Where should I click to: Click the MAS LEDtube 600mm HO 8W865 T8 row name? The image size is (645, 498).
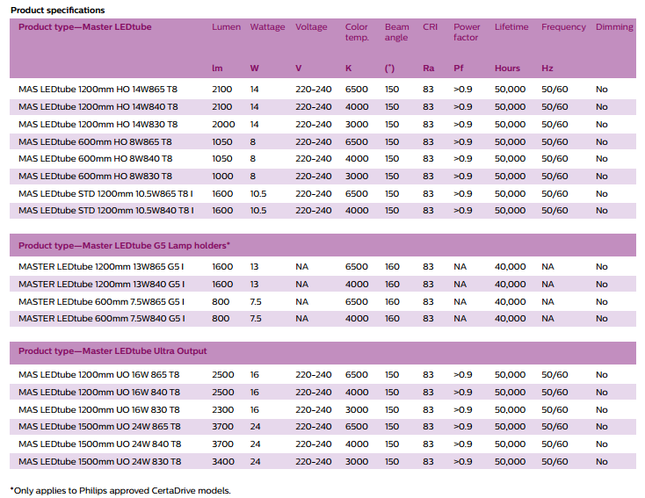point(95,141)
